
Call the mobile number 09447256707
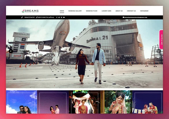click(x=30, y=17)
